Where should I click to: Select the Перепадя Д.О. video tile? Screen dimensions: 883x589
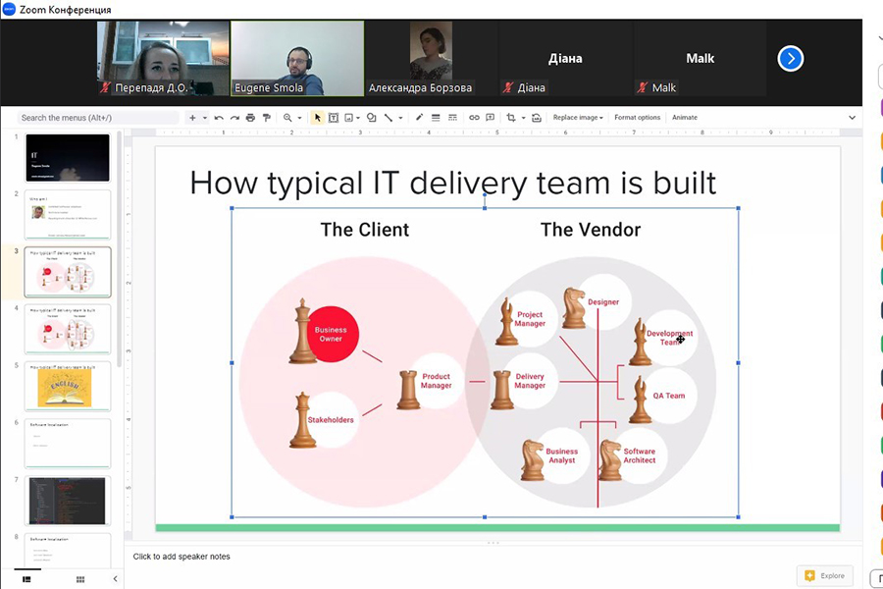pos(163,58)
